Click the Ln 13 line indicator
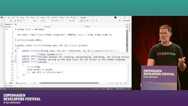Screen dimensions: 188x106 pyautogui.click(x=112, y=83)
